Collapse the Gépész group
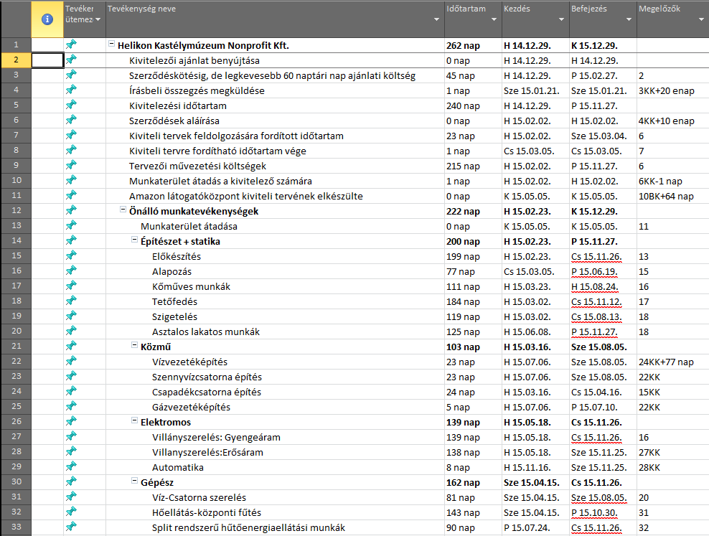This screenshot has height=536, width=709. click(x=134, y=481)
